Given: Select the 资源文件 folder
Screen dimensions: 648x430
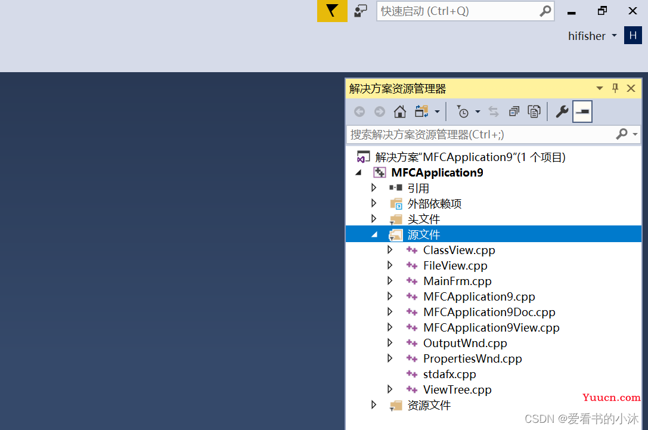Looking at the screenshot, I should [429, 405].
